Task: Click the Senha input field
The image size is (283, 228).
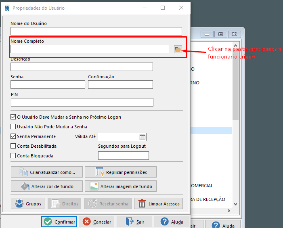Action: [x=48, y=85]
